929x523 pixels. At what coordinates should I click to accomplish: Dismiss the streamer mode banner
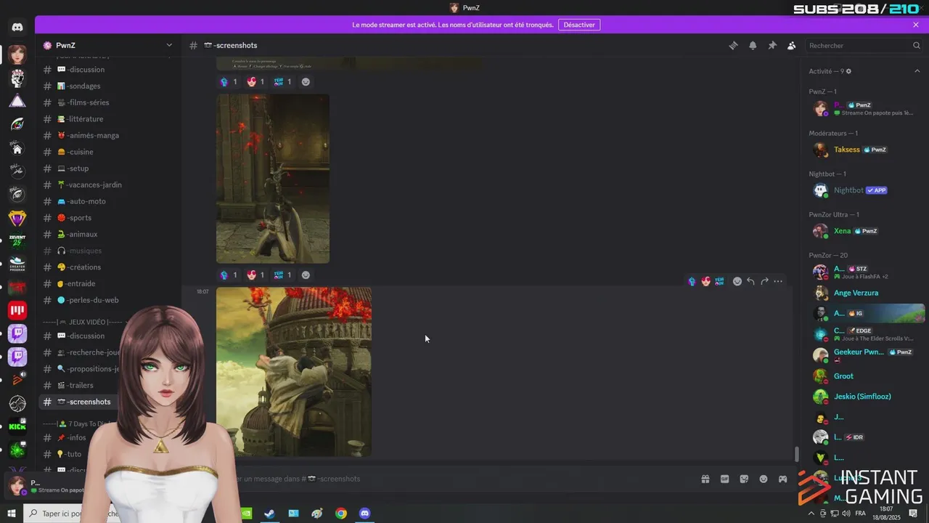916,25
